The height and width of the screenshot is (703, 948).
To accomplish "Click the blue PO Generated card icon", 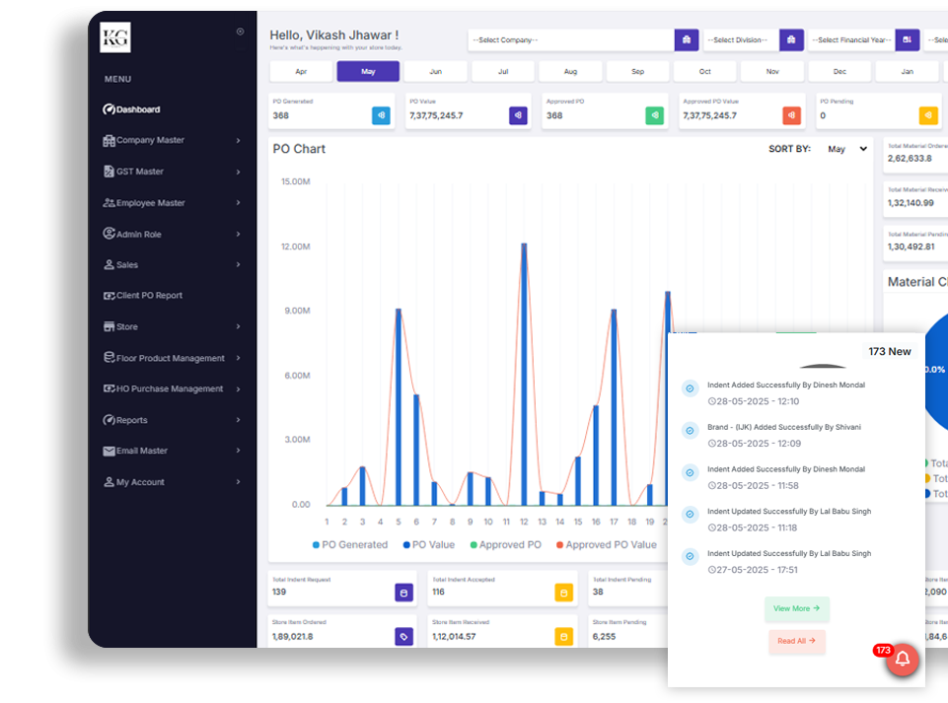I will coord(381,115).
